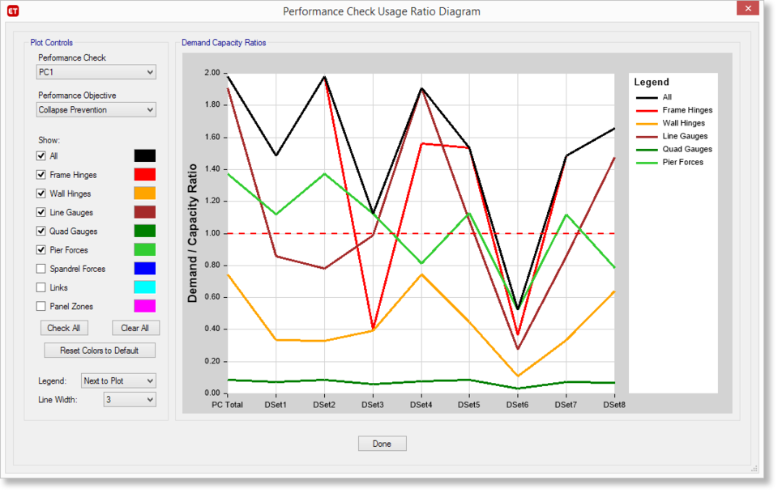Image resolution: width=778 pixels, height=493 pixels.
Task: Click the Check All button
Action: [63, 328]
